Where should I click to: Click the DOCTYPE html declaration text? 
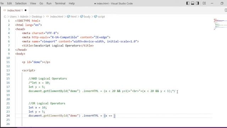tap(28, 21)
